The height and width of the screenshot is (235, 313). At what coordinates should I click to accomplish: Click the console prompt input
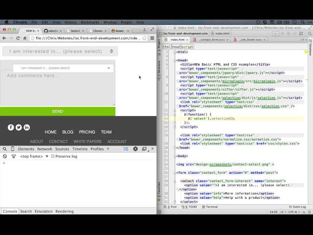click(80, 163)
